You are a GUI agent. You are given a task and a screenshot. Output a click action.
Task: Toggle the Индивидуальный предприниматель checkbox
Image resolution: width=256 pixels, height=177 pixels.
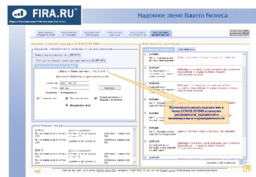96,98
